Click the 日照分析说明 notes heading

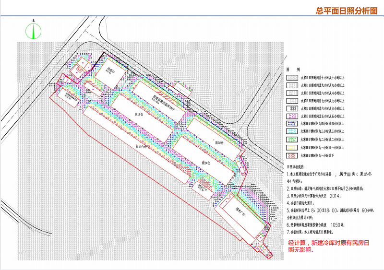point(298,167)
